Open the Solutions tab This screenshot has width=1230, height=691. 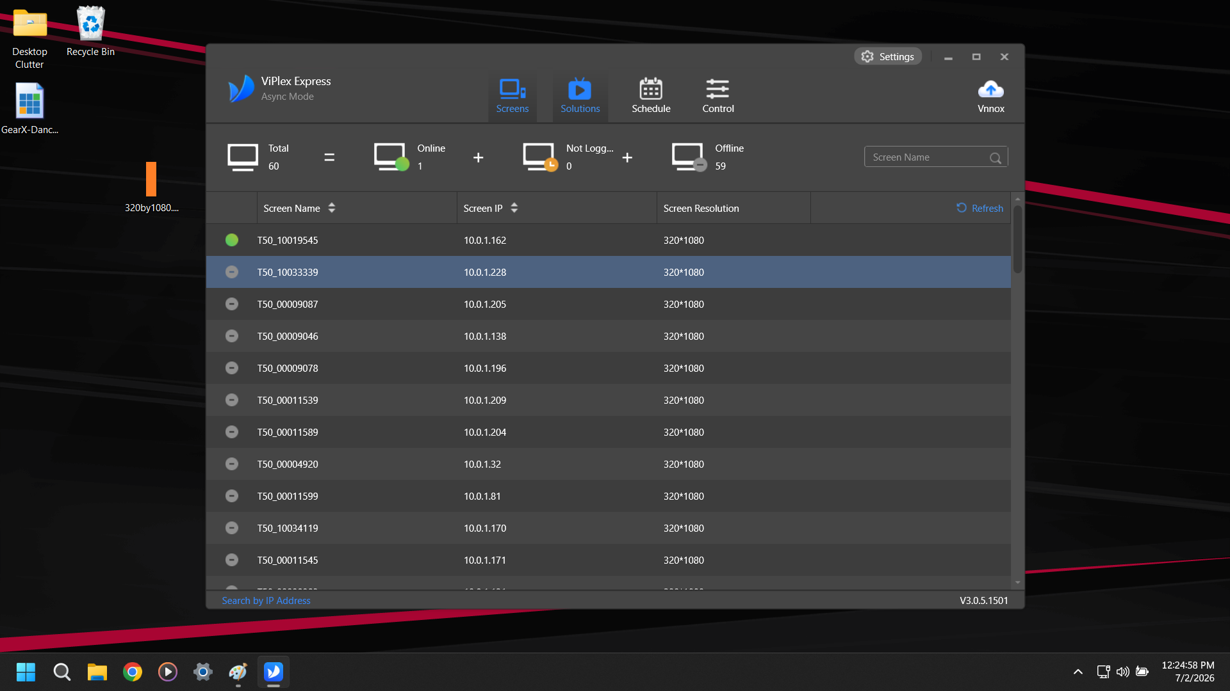click(x=580, y=96)
